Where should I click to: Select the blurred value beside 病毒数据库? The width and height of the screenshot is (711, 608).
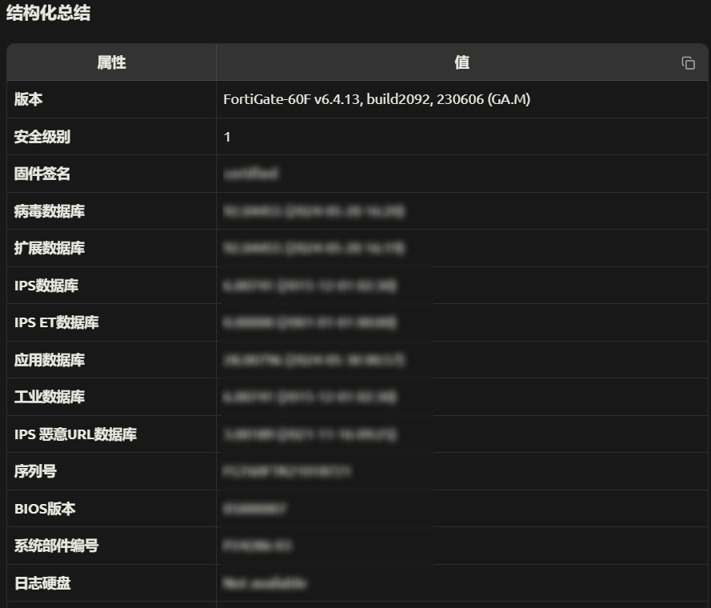(314, 211)
